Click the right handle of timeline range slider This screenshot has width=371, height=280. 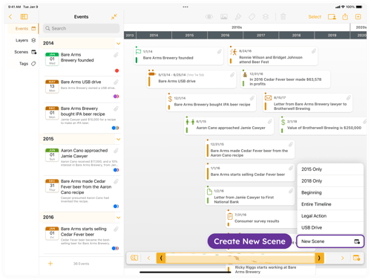coord(319,258)
